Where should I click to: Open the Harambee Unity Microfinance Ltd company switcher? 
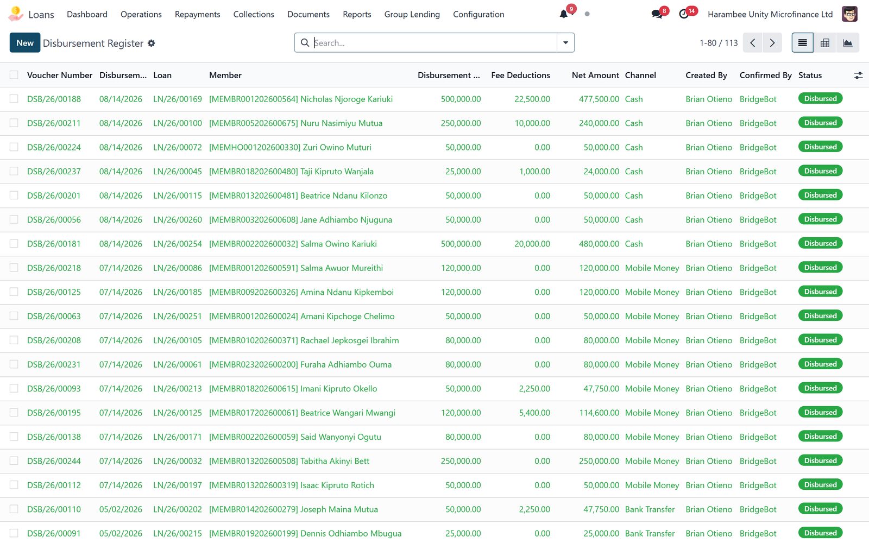click(x=770, y=14)
